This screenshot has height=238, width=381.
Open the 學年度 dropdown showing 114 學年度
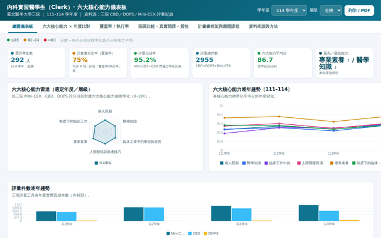point(289,11)
